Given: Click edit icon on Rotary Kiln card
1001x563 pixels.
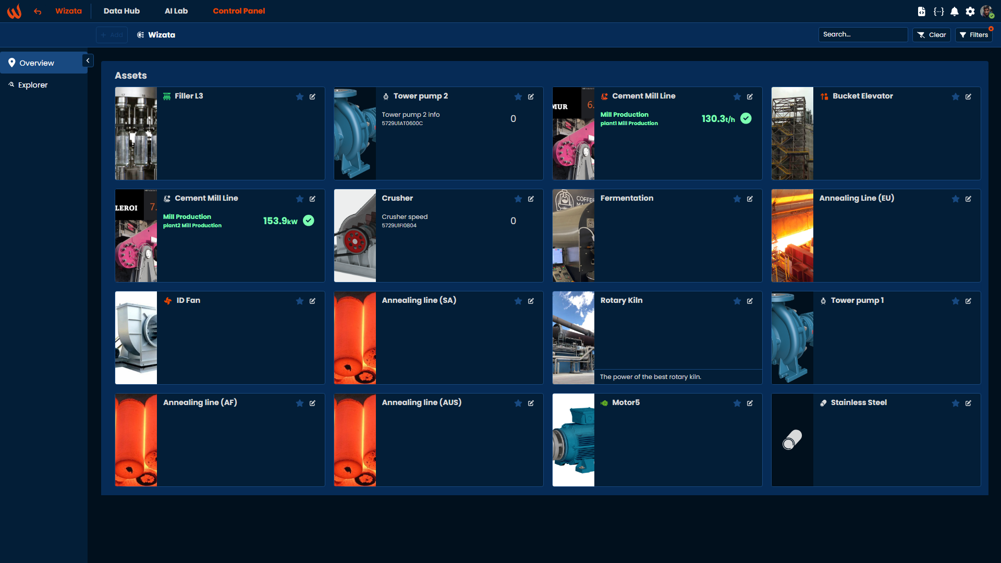Looking at the screenshot, I should [x=750, y=301].
